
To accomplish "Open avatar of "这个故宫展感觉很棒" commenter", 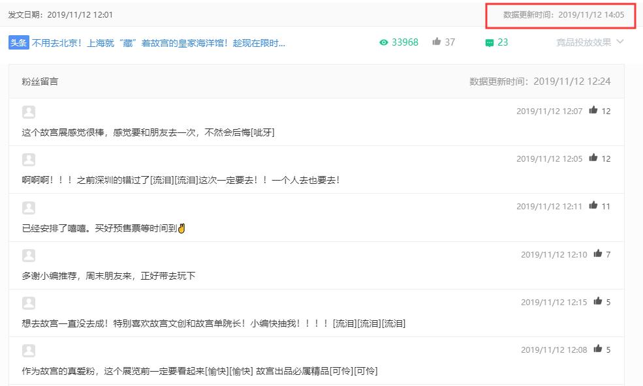I will pos(29,112).
